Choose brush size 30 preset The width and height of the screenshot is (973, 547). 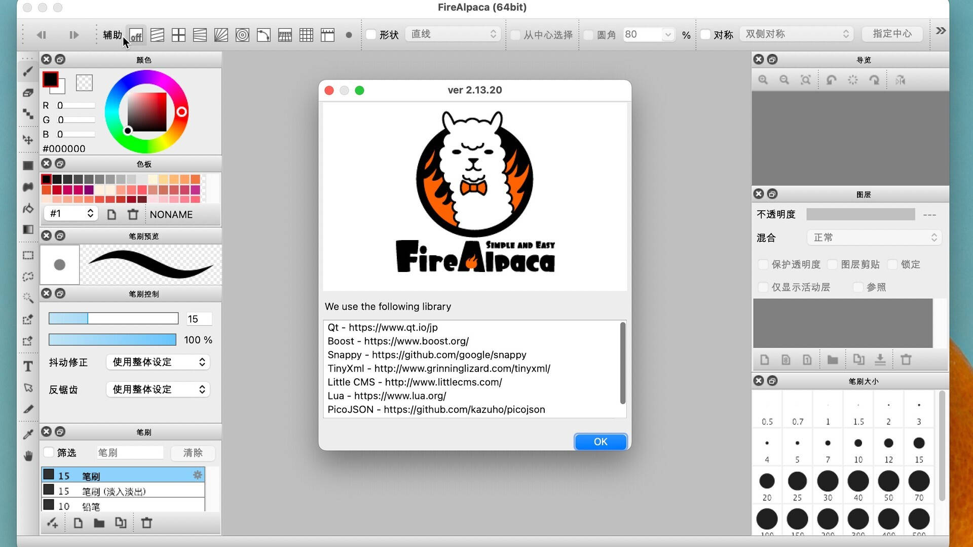point(828,485)
